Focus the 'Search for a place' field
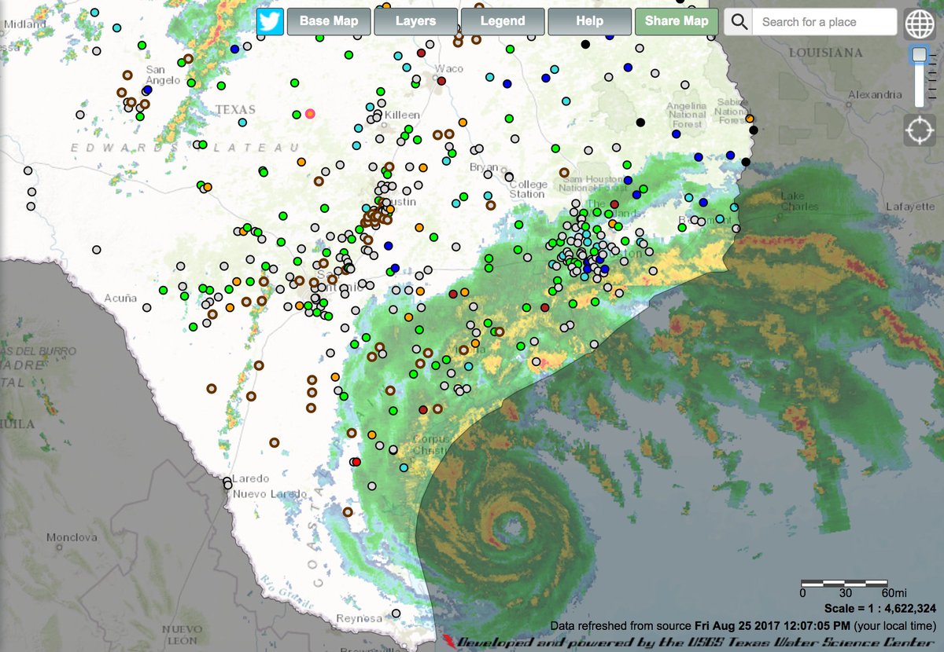The width and height of the screenshot is (944, 652). [824, 22]
